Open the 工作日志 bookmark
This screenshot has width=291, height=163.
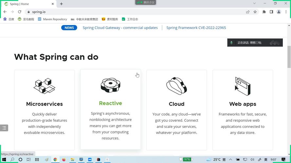[130, 19]
